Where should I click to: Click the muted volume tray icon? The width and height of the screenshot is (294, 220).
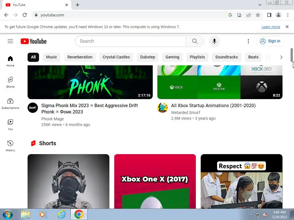tap(265, 215)
